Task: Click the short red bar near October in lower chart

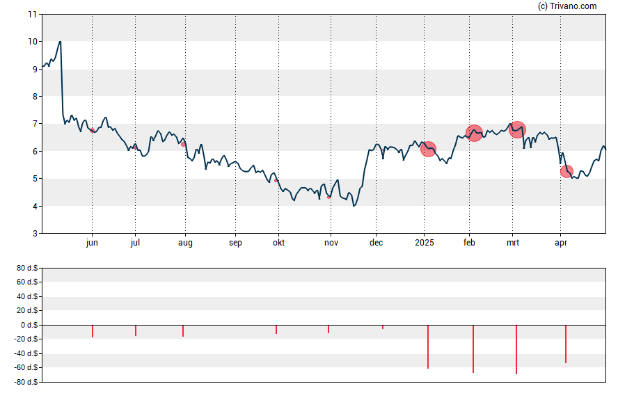Action: click(276, 329)
